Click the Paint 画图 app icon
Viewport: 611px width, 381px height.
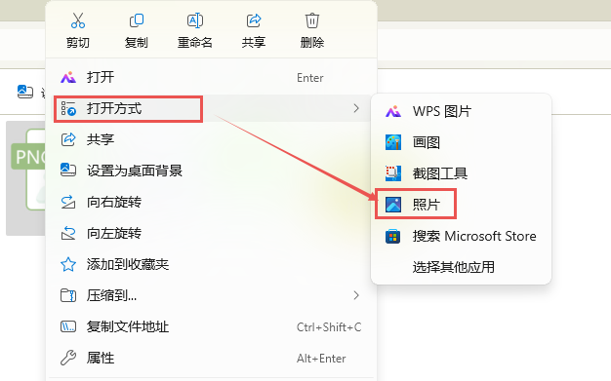393,142
